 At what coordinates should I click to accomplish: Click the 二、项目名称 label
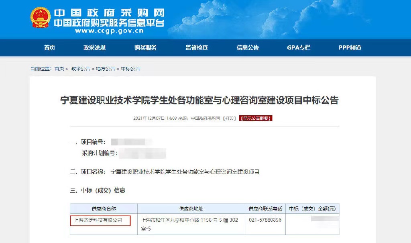(x=87, y=172)
